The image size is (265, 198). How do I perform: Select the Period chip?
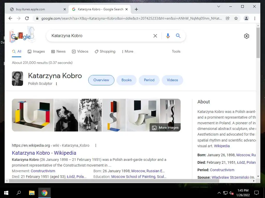click(149, 80)
